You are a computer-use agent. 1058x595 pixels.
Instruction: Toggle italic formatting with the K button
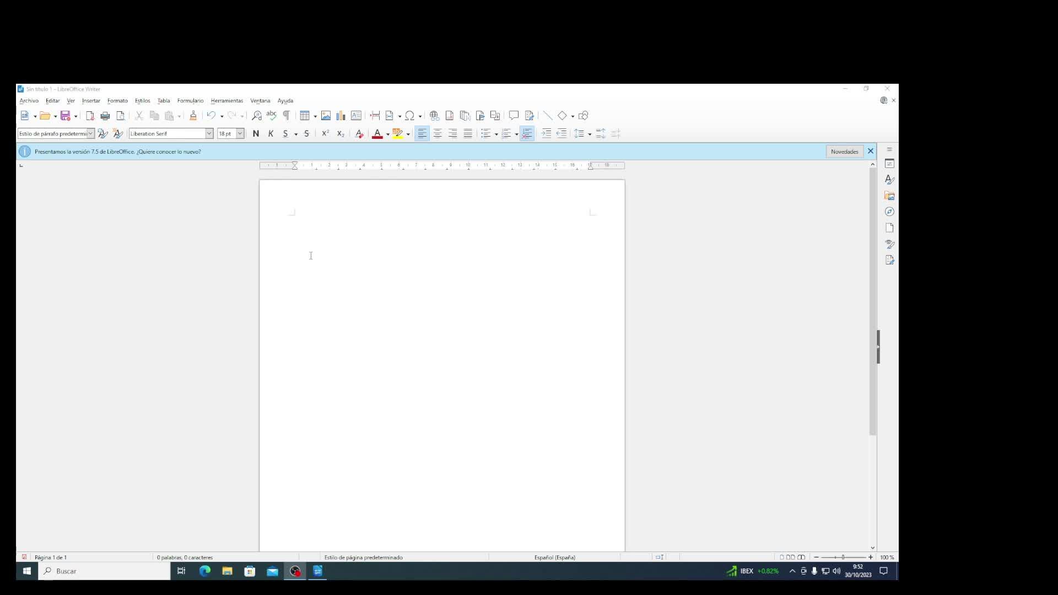[271, 134]
